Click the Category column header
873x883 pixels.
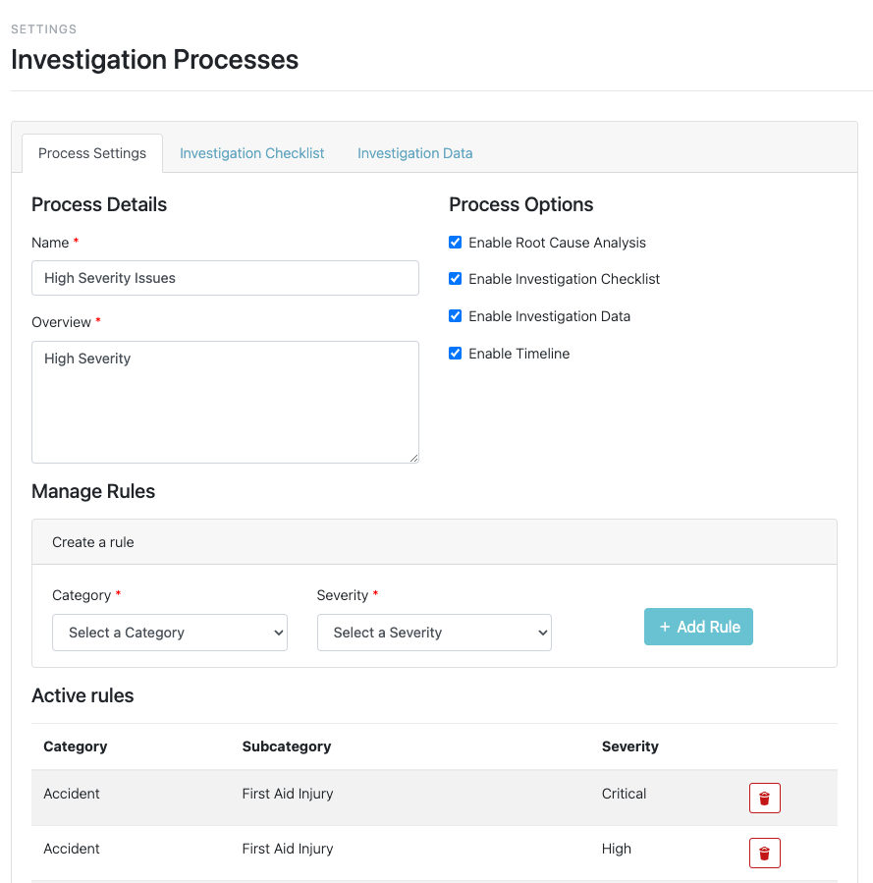point(75,746)
